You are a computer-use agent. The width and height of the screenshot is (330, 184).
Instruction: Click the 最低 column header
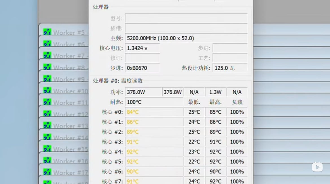coord(194,102)
